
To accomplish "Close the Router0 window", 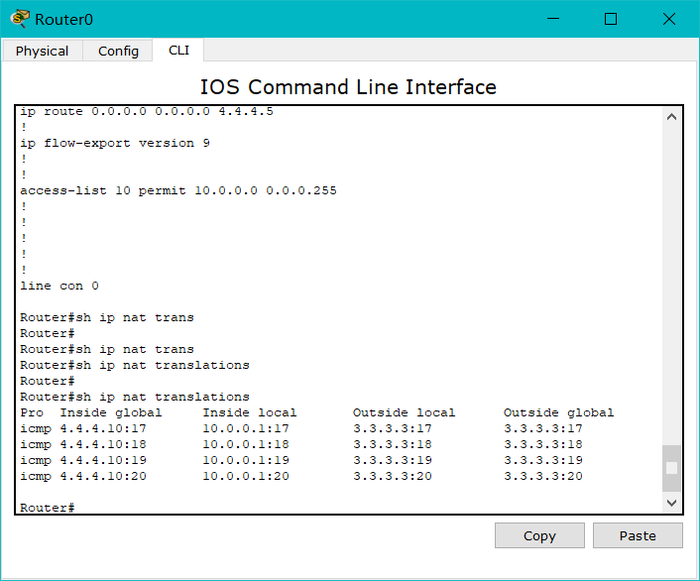I will [668, 19].
